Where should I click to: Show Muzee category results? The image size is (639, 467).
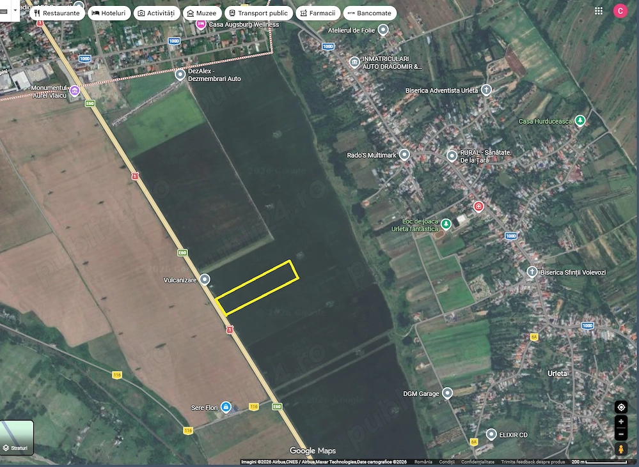tap(202, 13)
